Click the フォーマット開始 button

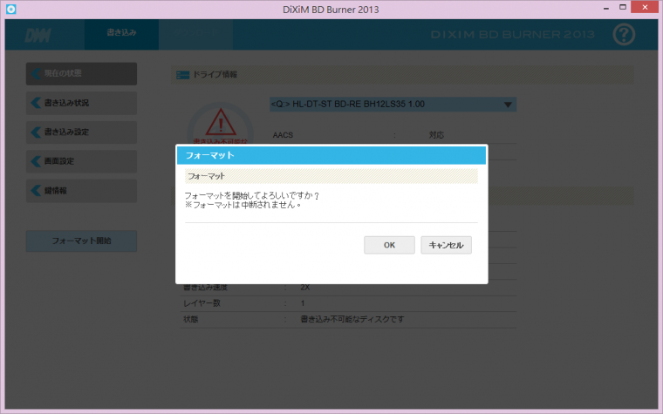(x=81, y=241)
